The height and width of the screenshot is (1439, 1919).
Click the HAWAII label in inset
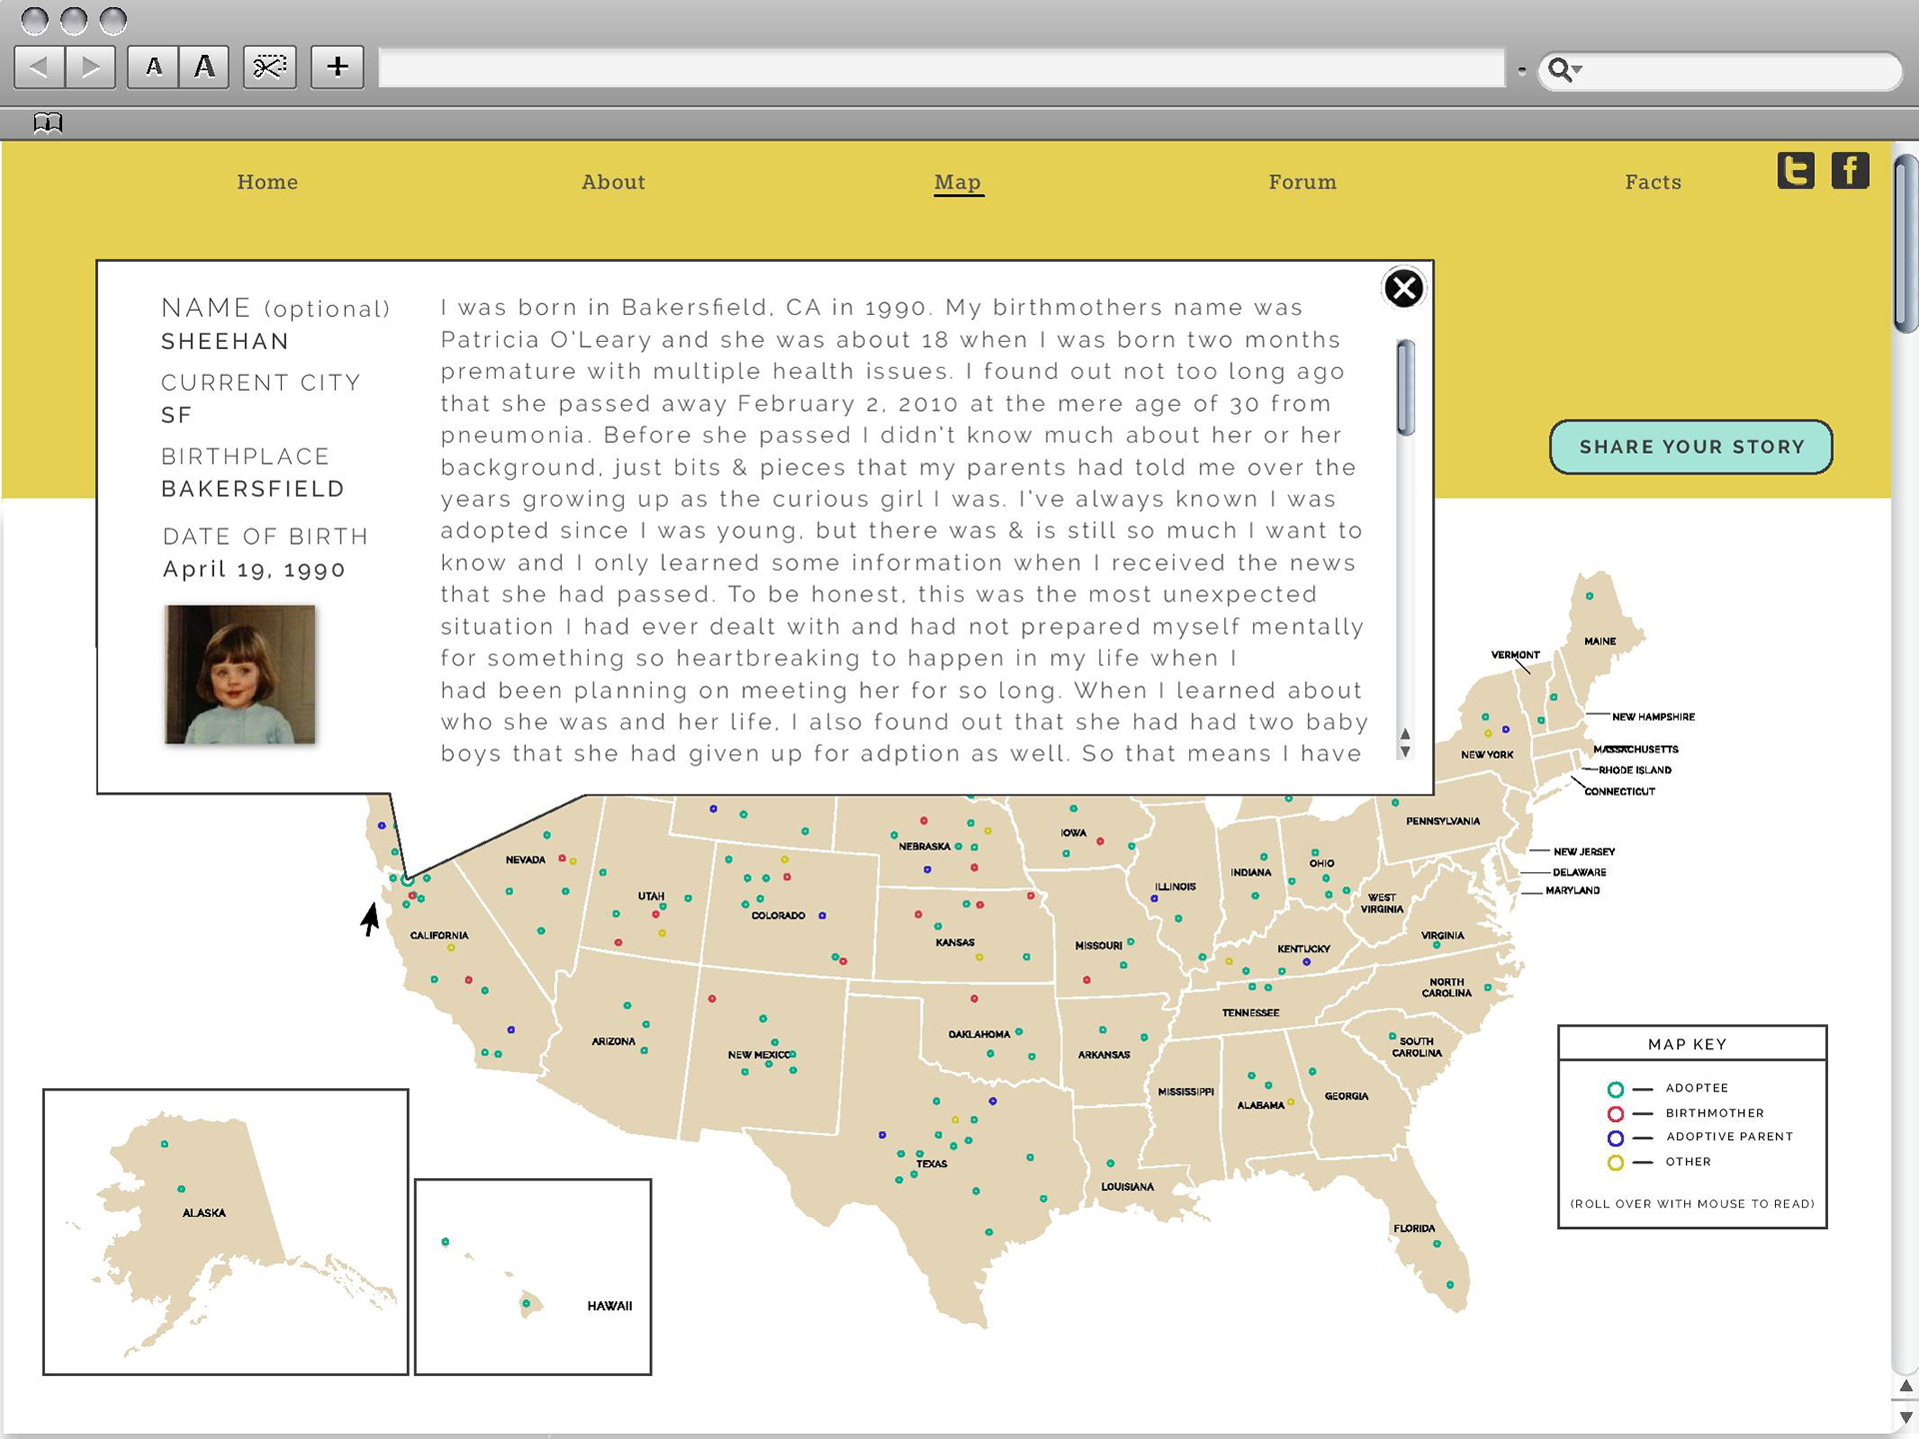pos(610,1306)
